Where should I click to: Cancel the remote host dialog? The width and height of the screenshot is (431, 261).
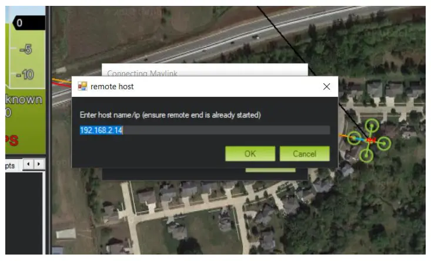(305, 154)
